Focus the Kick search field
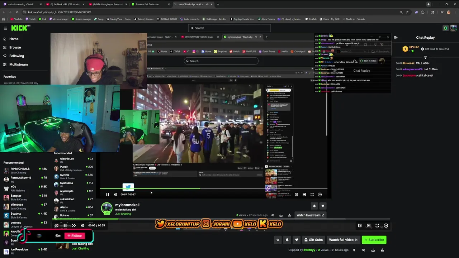This screenshot has width=459, height=258. (x=229, y=28)
